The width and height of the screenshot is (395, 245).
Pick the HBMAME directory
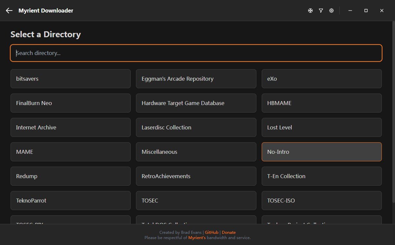click(x=322, y=103)
